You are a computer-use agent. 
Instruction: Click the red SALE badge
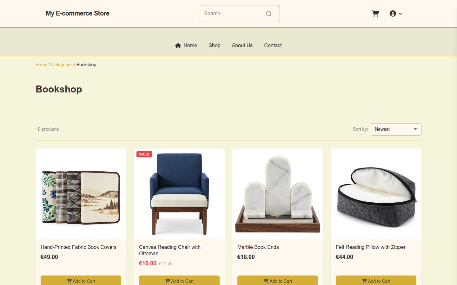coord(144,154)
